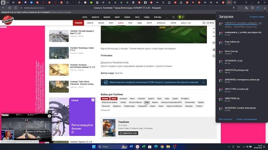Click the 'Русификаторы' file tag
268x150 pixels.
tap(129, 106)
